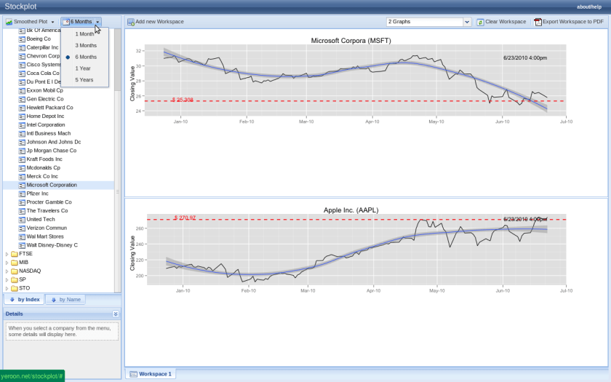Click the Smoothed Plot chart icon
This screenshot has height=382, width=611.
pos(9,22)
